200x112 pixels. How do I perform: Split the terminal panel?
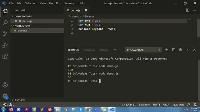(x=174, y=50)
